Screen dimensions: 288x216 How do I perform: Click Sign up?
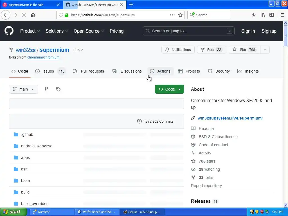pyautogui.click(x=269, y=31)
